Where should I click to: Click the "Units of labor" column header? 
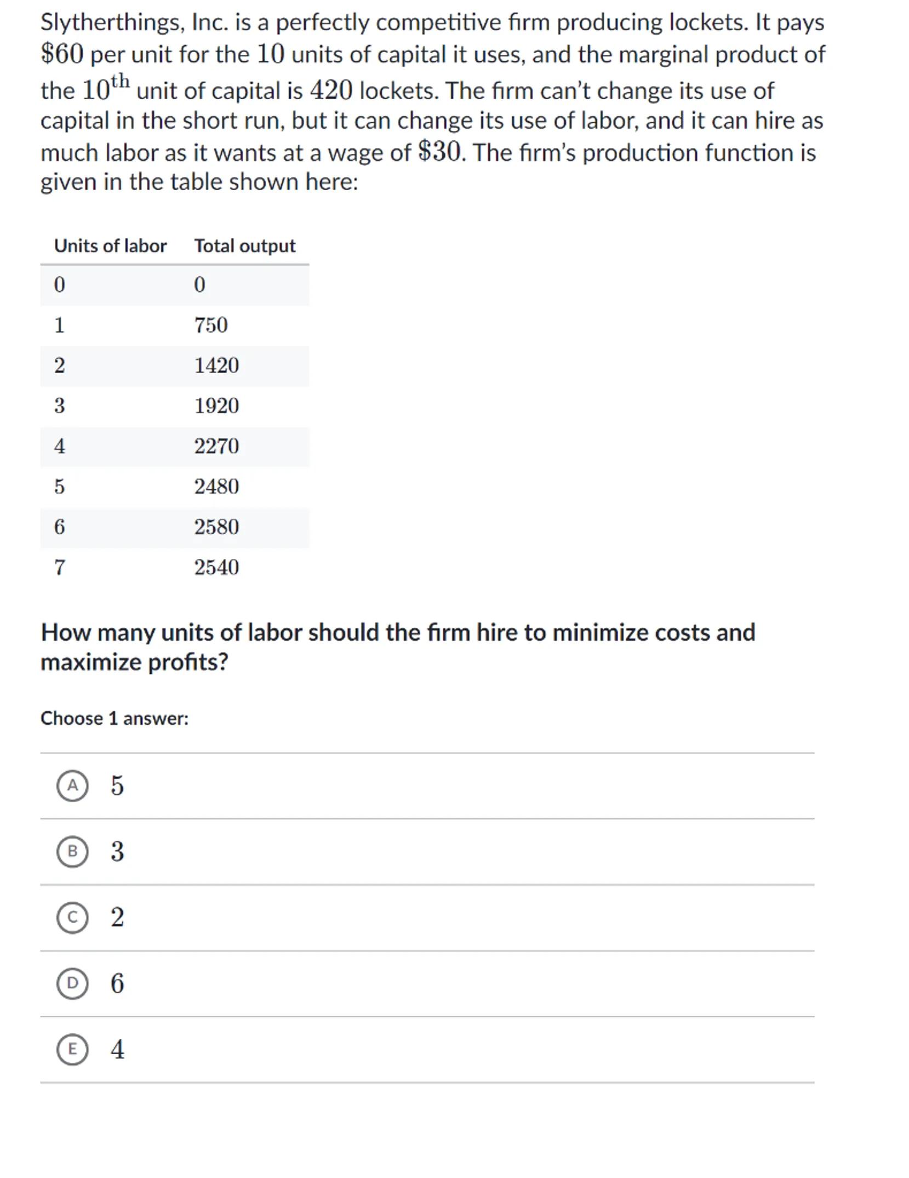coord(110,245)
